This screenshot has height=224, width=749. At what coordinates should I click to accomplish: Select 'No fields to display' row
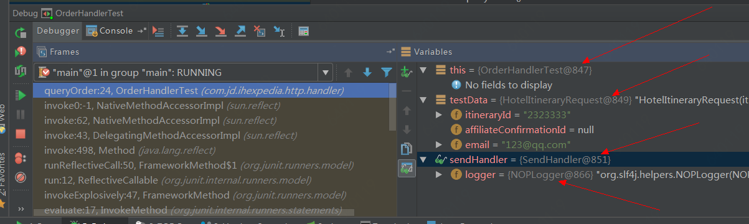pos(583,85)
